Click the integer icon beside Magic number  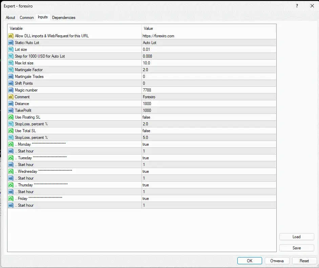[x=10, y=90]
